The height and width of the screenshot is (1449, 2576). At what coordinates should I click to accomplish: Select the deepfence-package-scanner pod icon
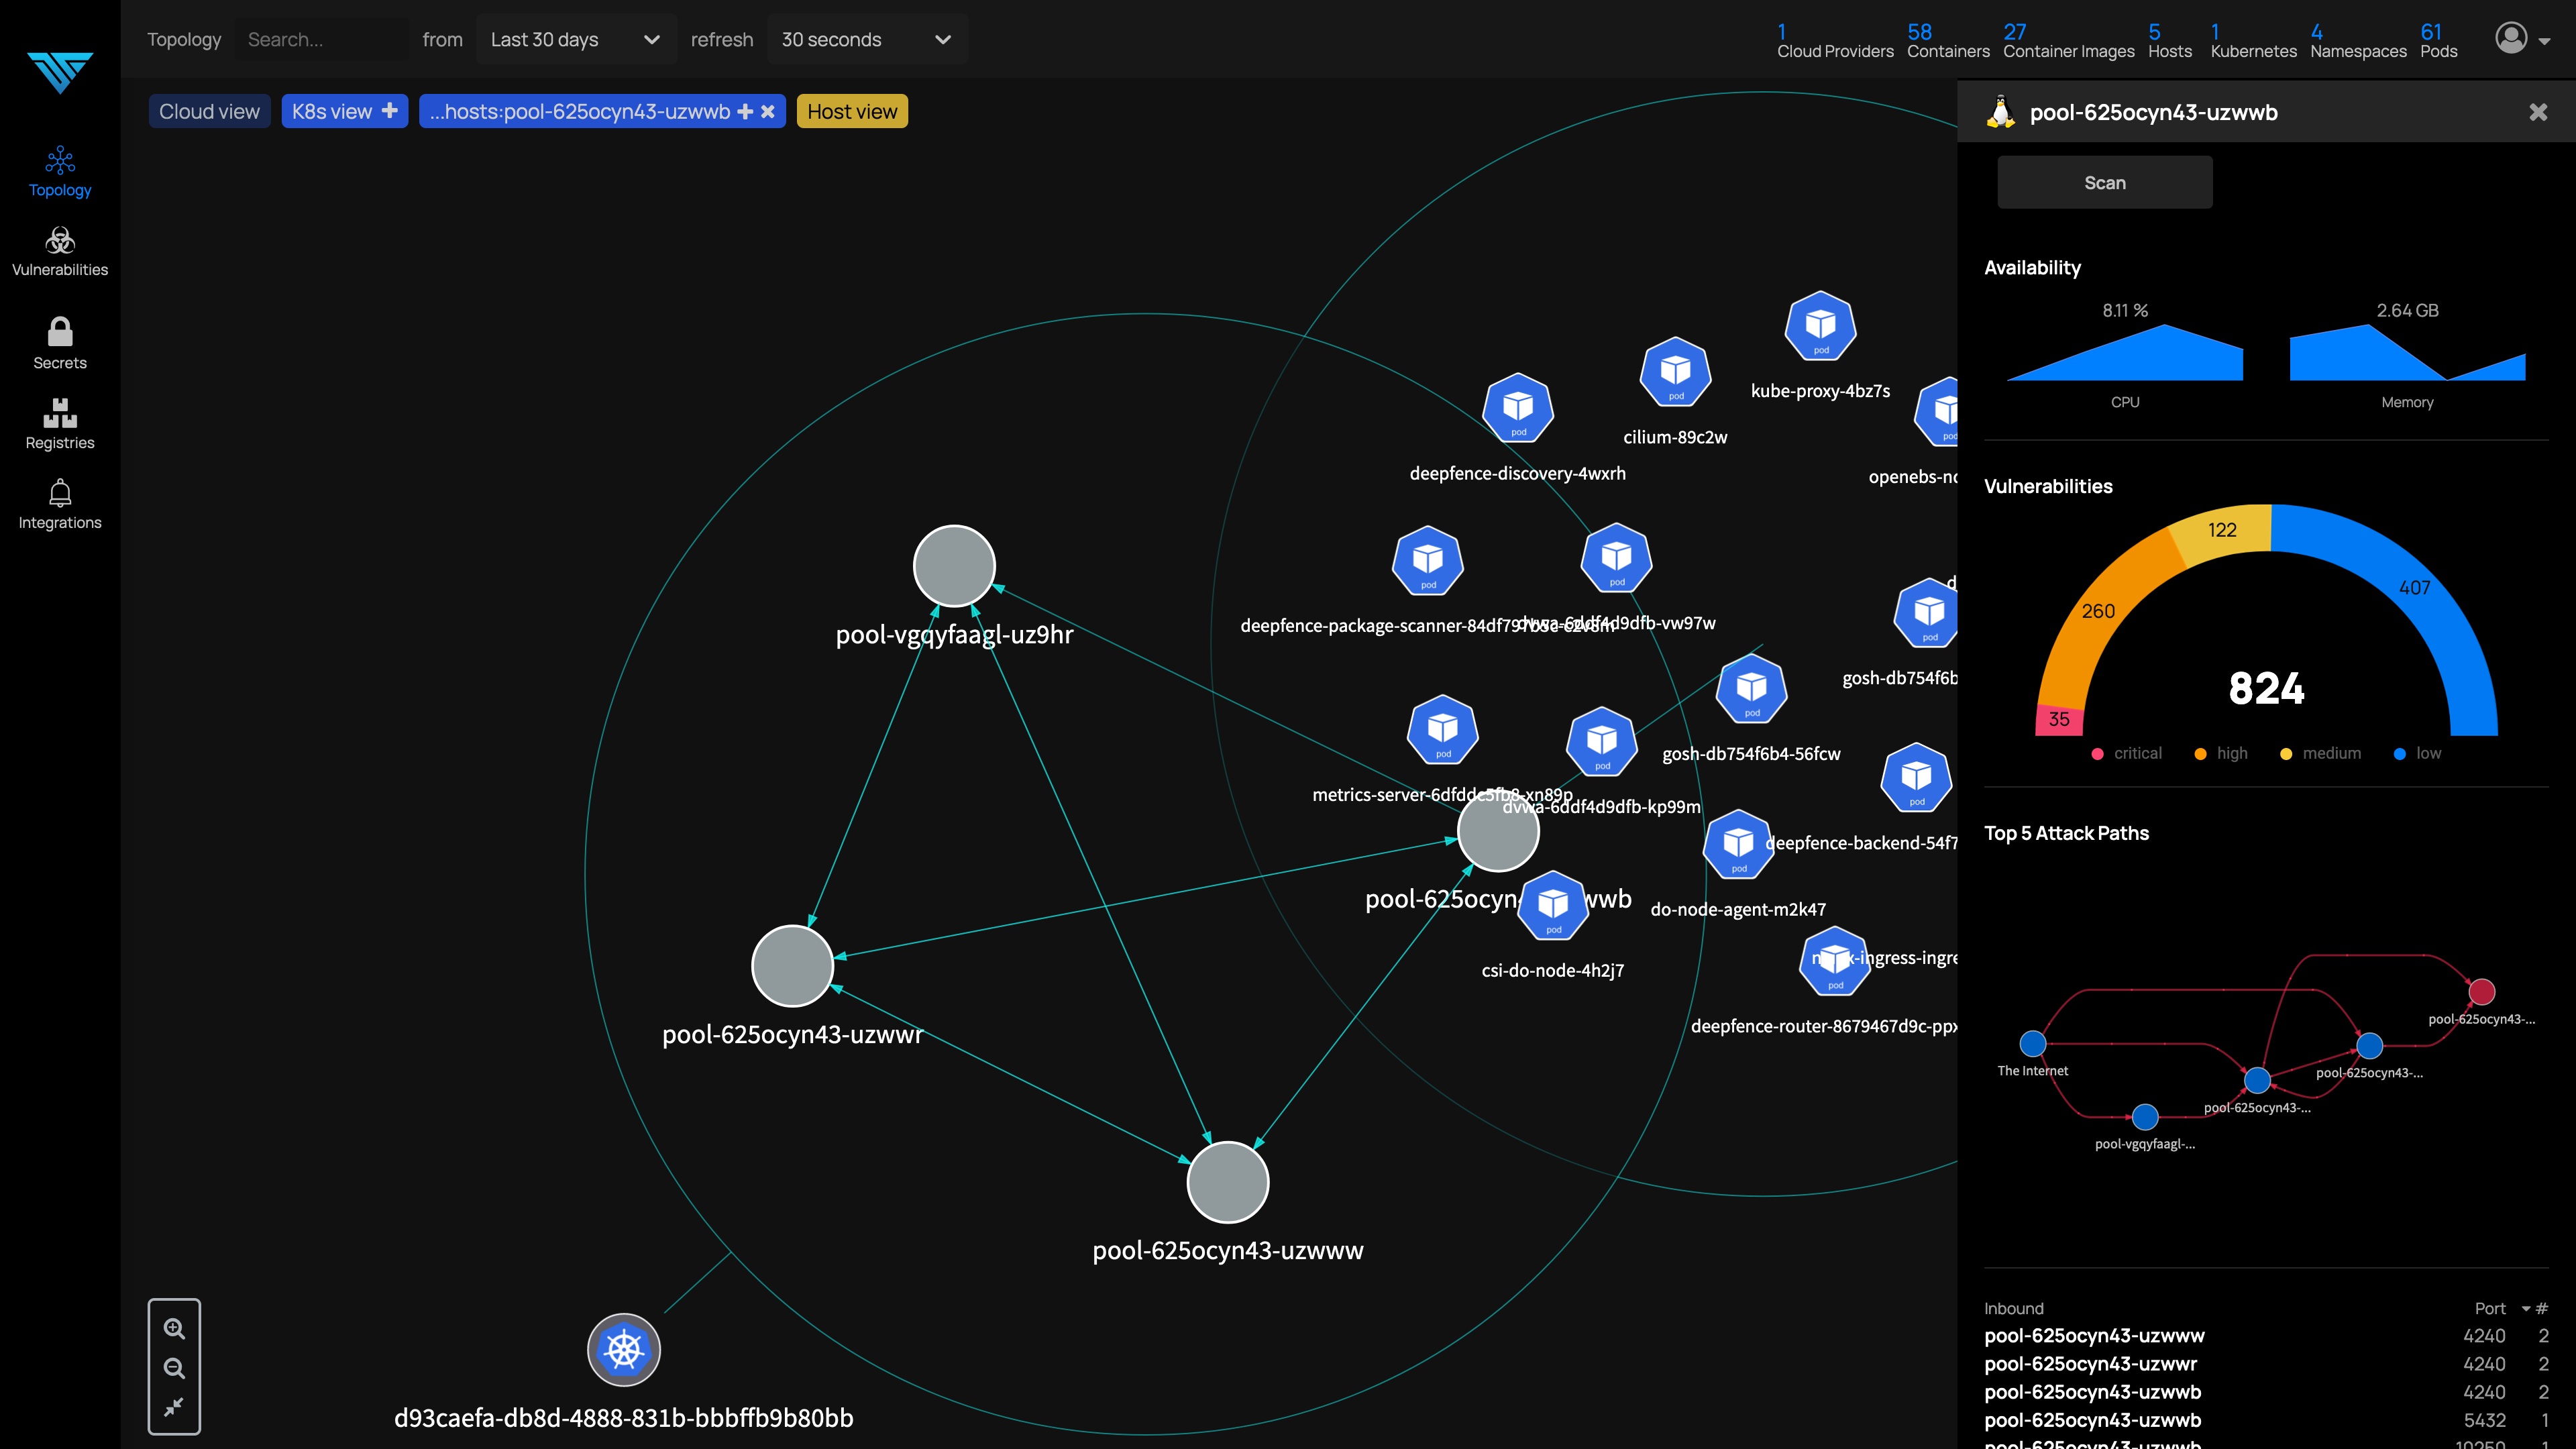1428,561
